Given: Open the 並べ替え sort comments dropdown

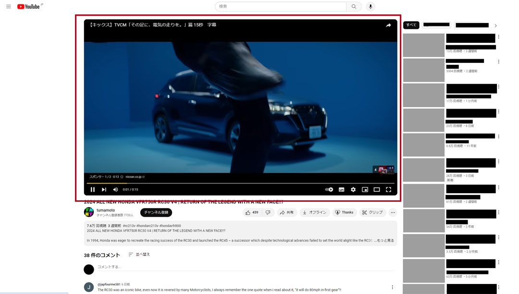Looking at the screenshot, I should point(139,255).
